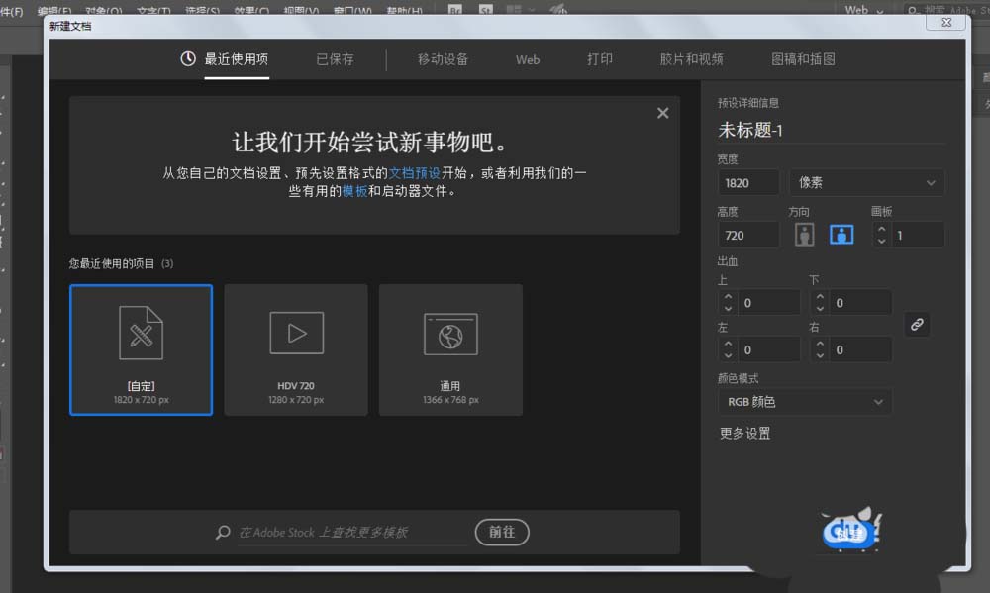Follow the 文档预设 link

pos(414,173)
